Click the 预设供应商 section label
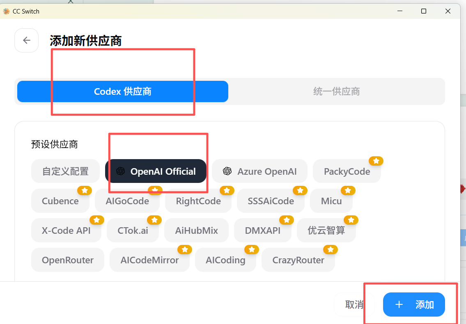Viewport: 466px width, 324px height. click(x=54, y=144)
